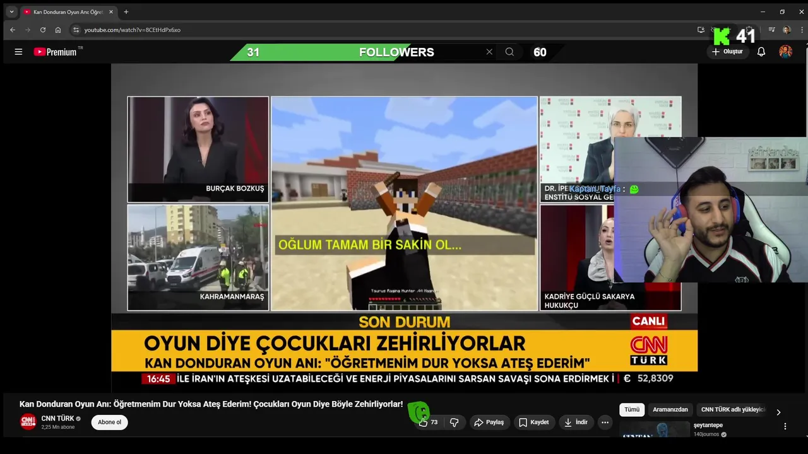Download the video with İndir
Viewport: 808px width, 454px height.
[x=576, y=422]
